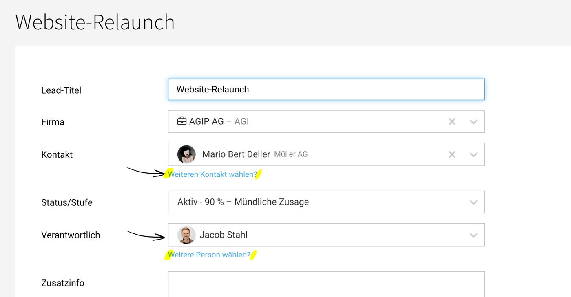Open the Kontakt dropdown chevron
This screenshot has width=571, height=297.
474,154
